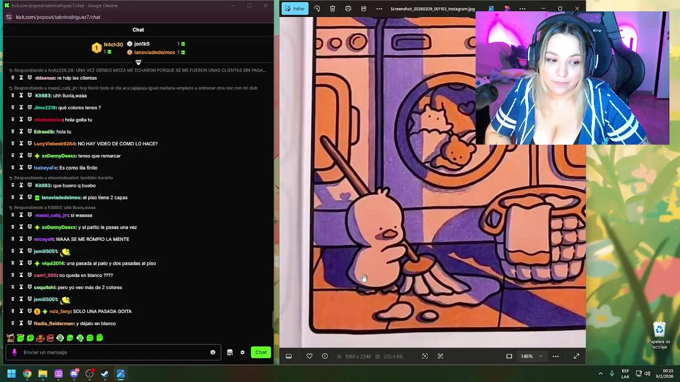Focus the Enviar un mensaje chat input
This screenshot has width=680, height=382.
[114, 352]
